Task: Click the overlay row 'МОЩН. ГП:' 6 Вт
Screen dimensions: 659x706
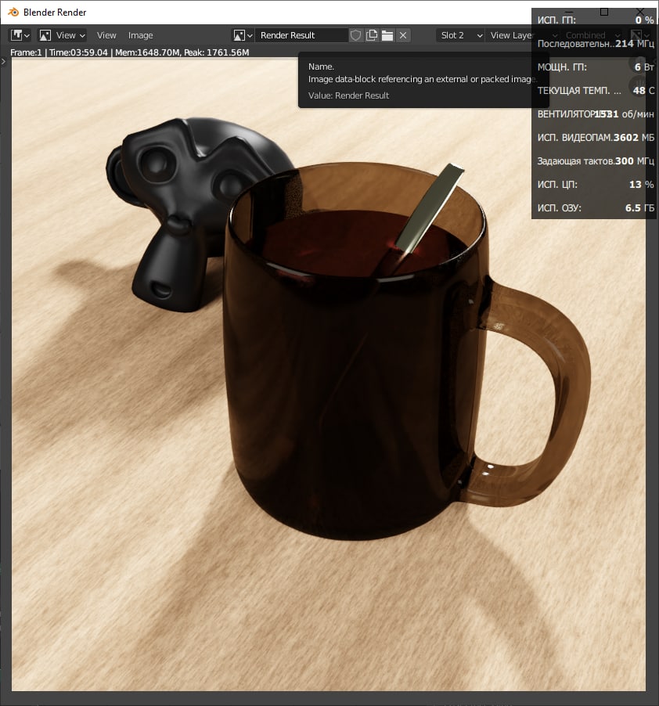Action: (x=595, y=67)
